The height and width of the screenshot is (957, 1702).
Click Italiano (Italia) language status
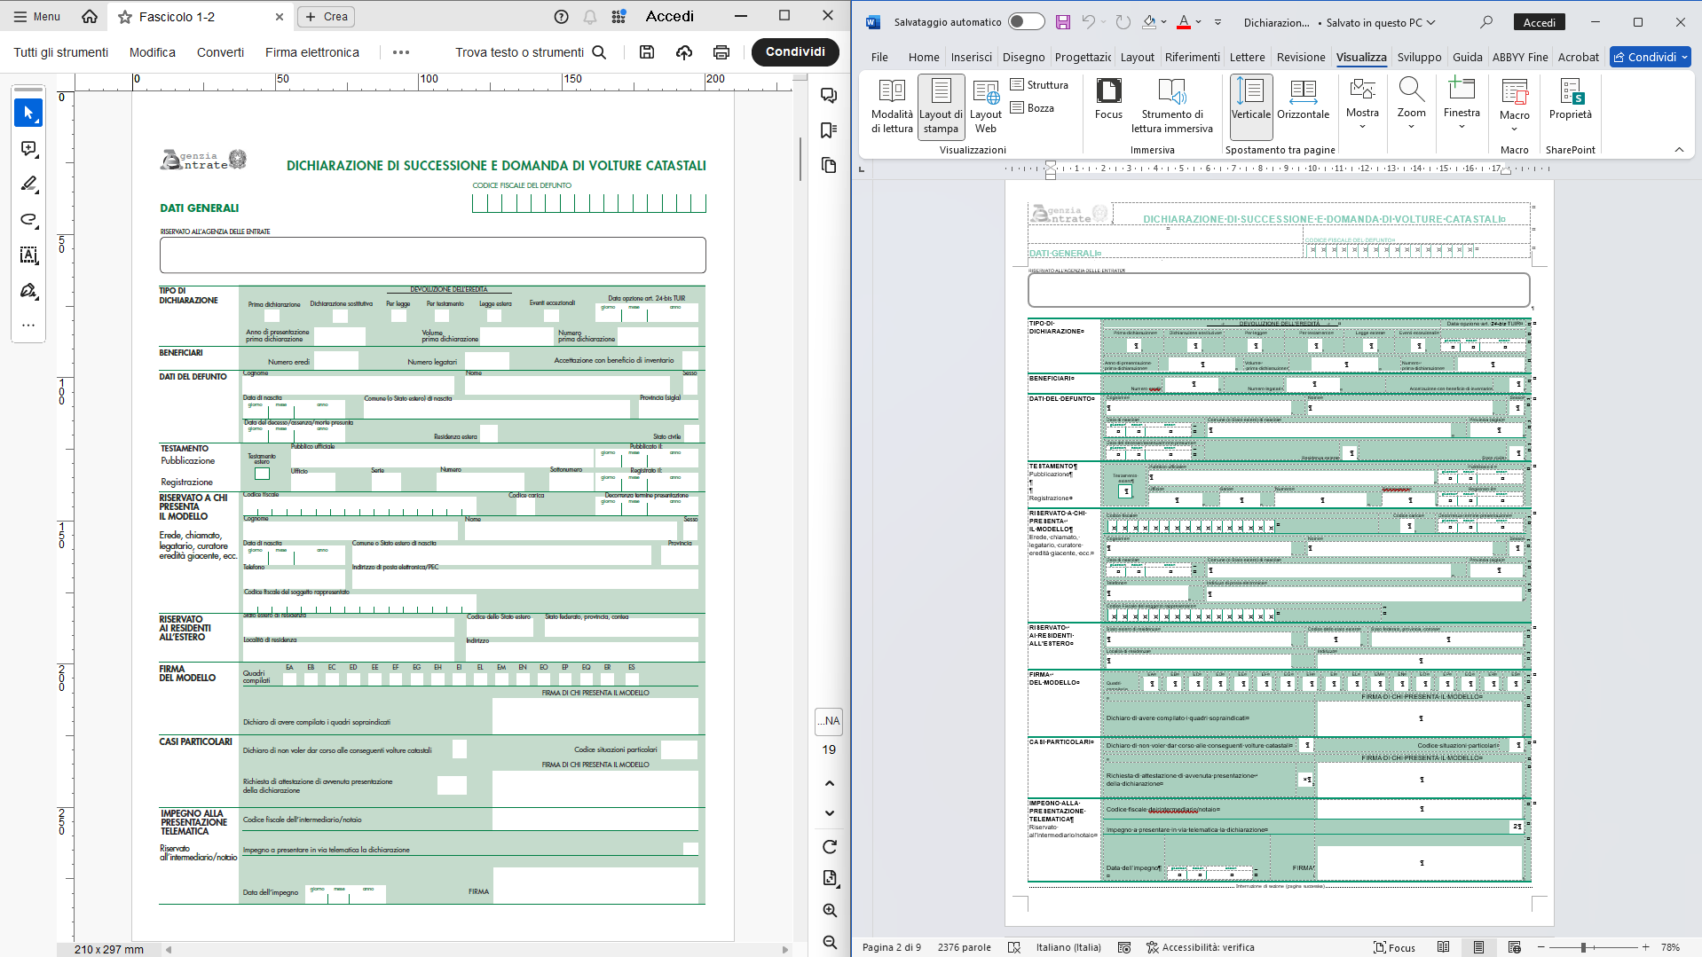tap(1068, 947)
